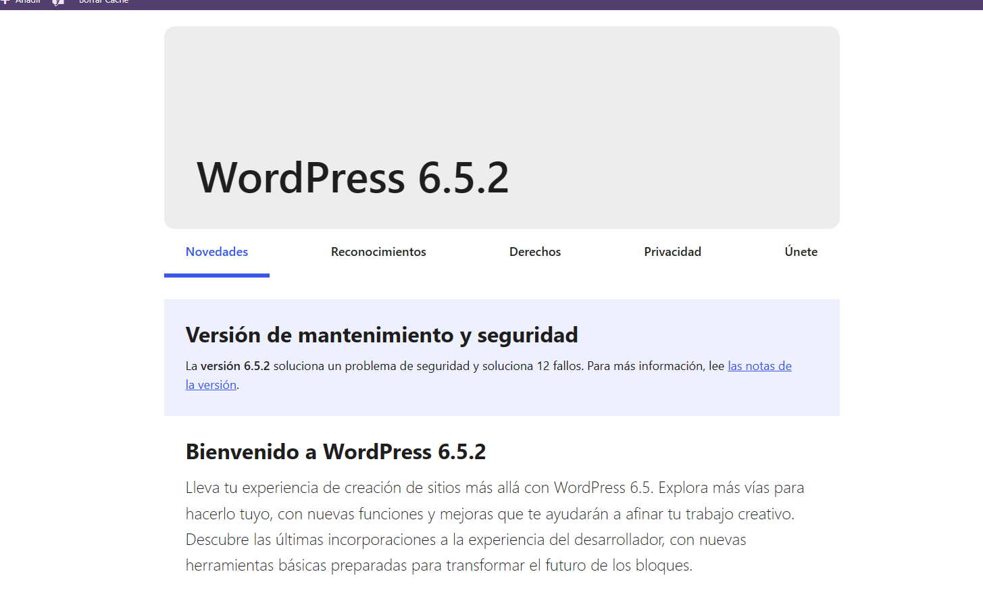Go to the Privacidad tab

click(x=672, y=252)
